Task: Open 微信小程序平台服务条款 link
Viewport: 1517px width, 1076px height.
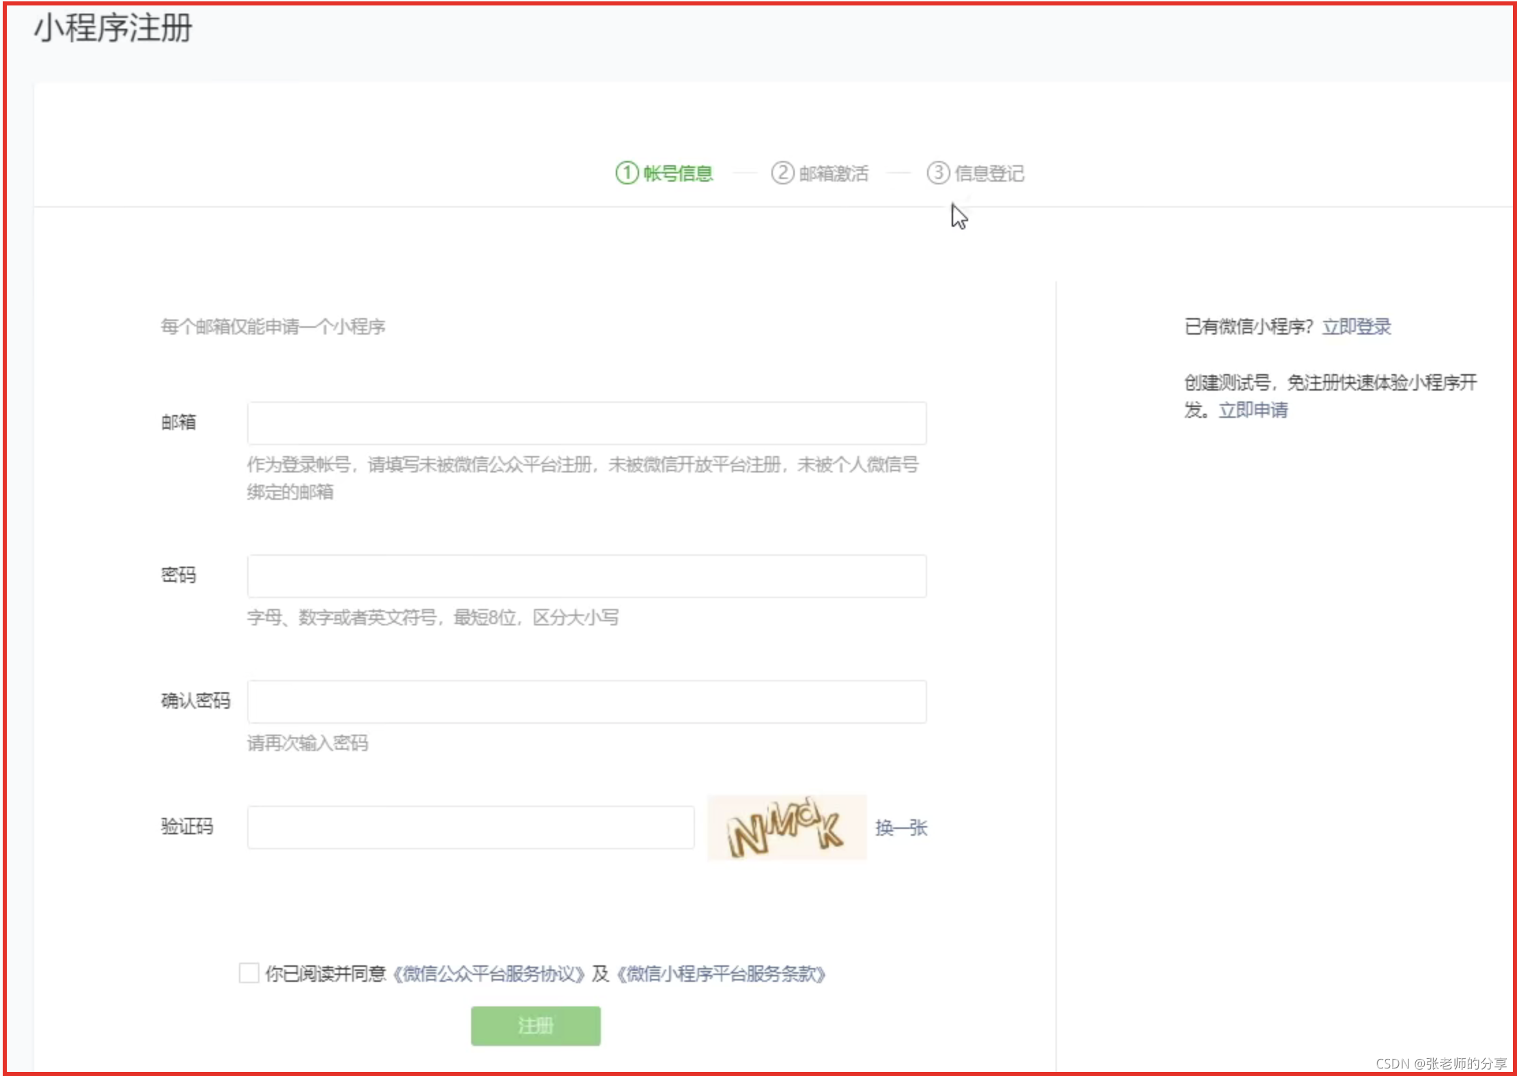Action: (721, 974)
